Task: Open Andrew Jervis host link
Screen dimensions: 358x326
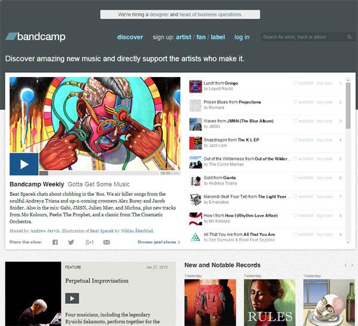Action: (45, 230)
